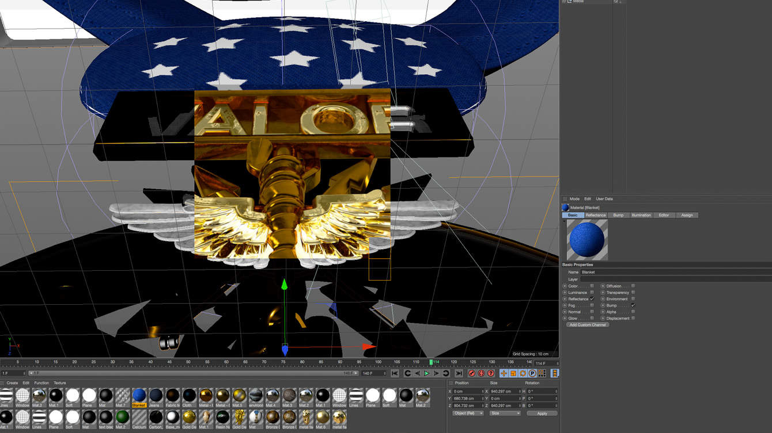Select the Calcium material
The width and height of the screenshot is (772, 433).
139,419
